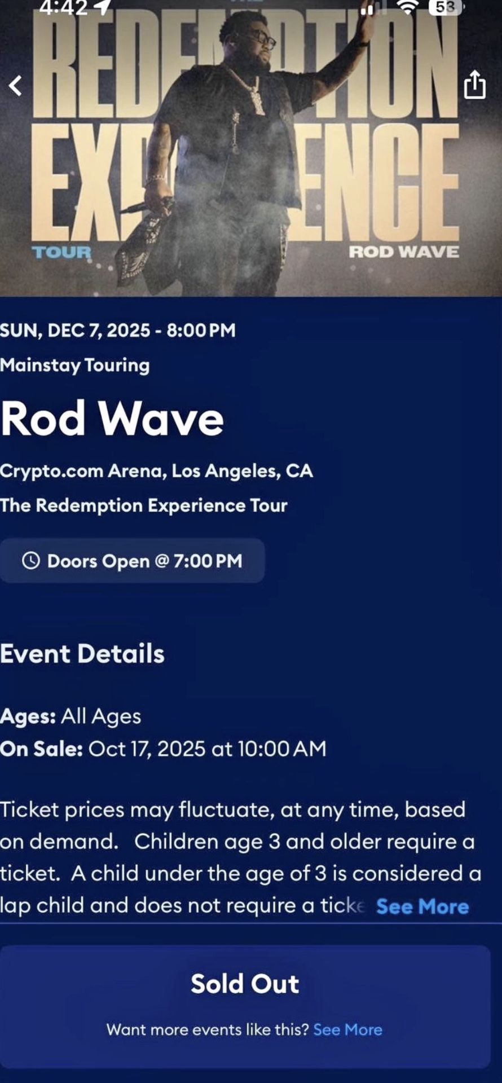502x1083 pixels.
Task: Tap the Doors Open @ 7:00 PM pill
Action: coord(134,561)
